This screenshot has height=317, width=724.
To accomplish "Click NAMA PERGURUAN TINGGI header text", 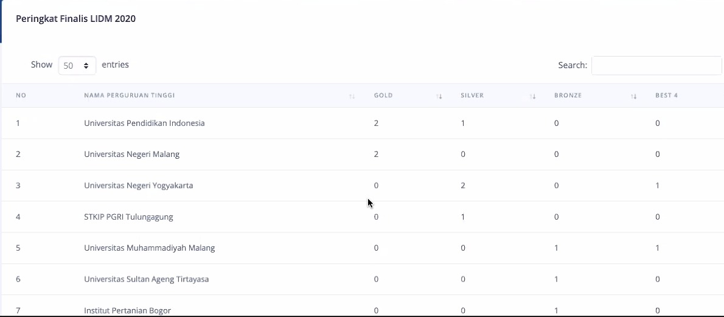I will (x=129, y=96).
